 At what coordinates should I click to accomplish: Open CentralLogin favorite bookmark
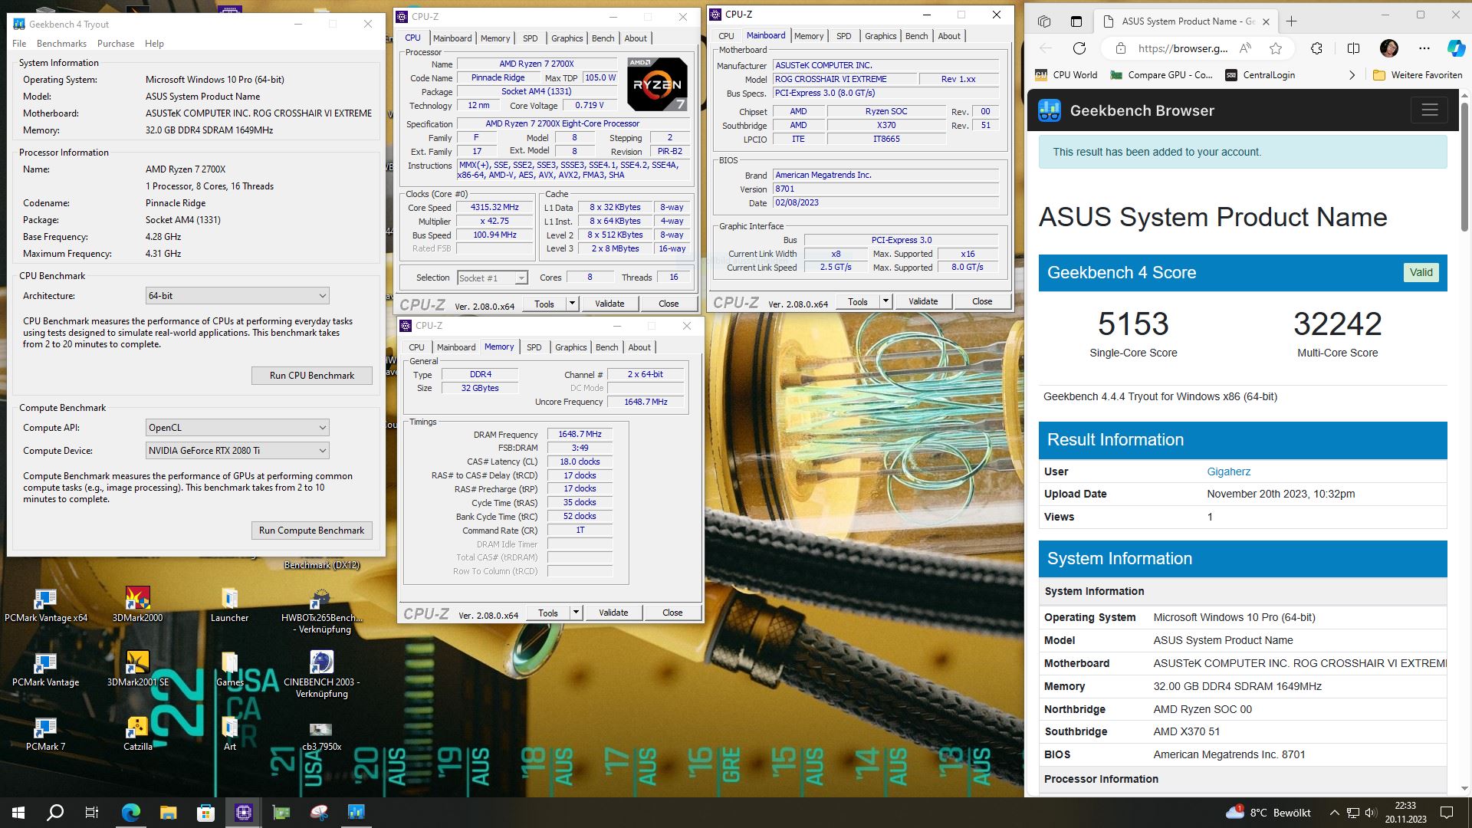pos(1260,75)
